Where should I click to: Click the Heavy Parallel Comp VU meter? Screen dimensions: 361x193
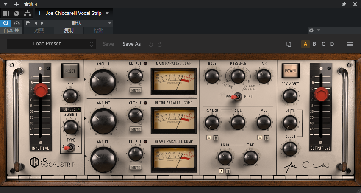coord(174,159)
